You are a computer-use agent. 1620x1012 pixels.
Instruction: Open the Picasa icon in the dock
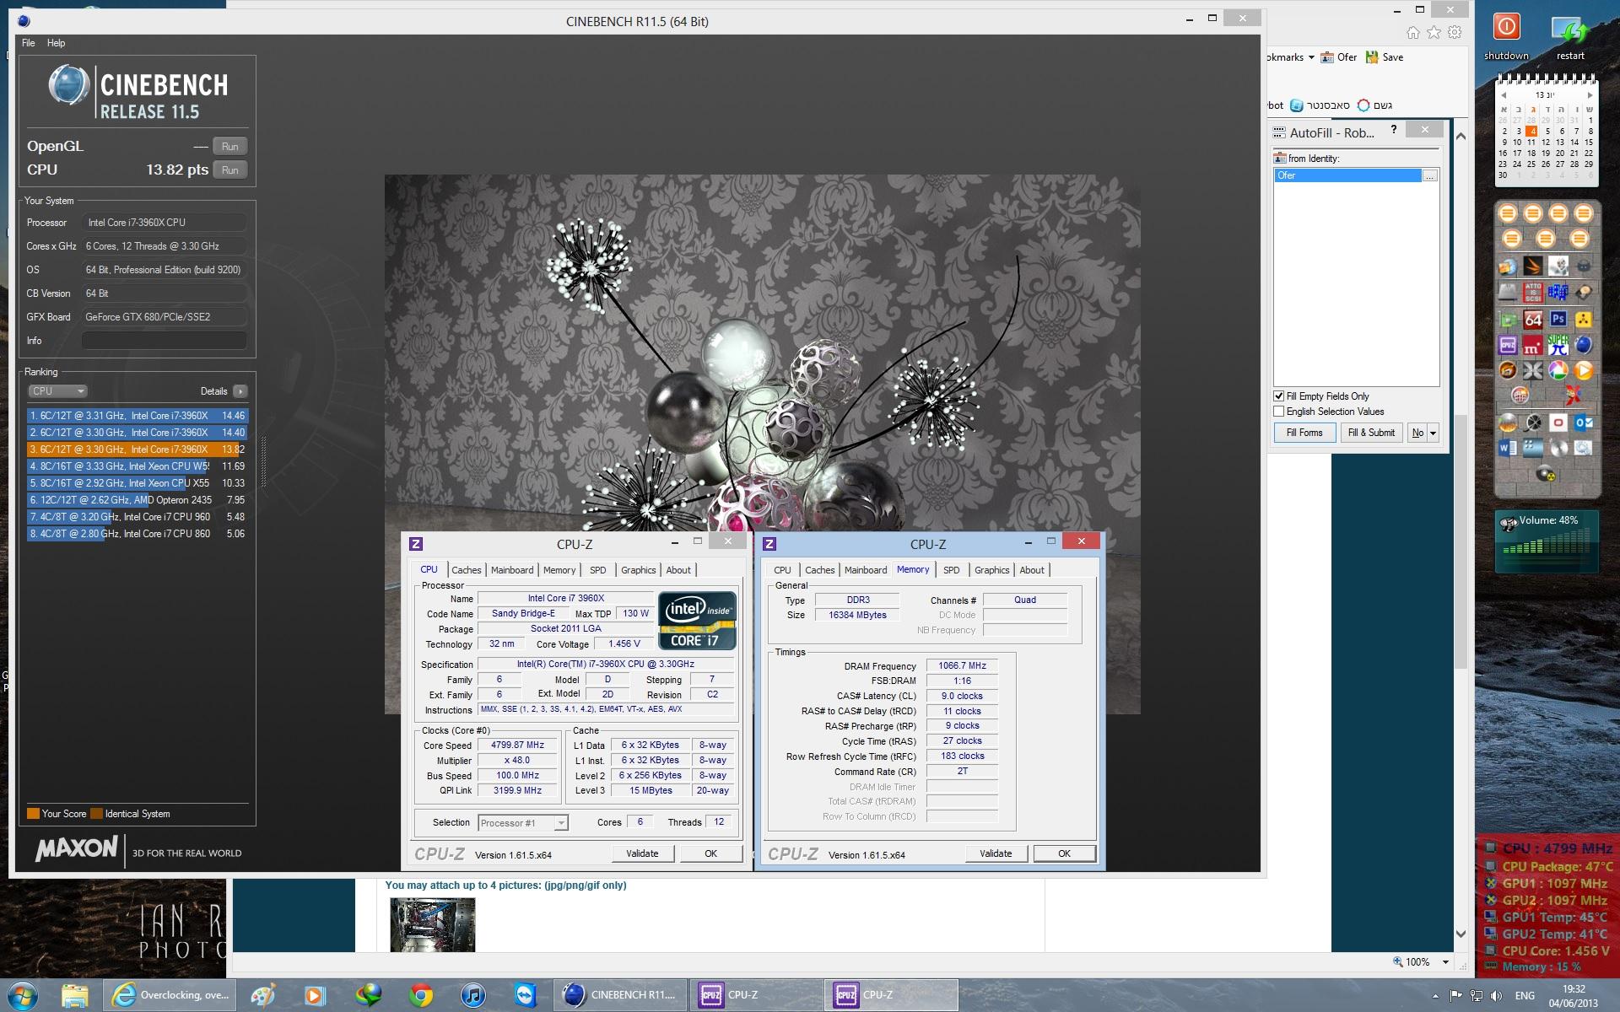(1558, 371)
